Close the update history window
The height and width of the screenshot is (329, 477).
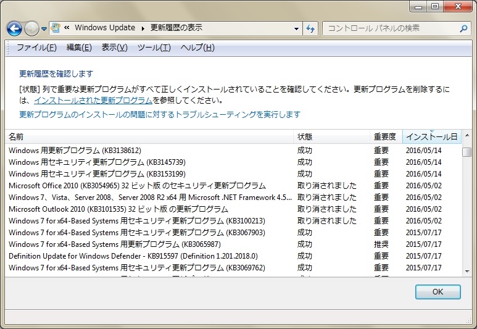click(x=458, y=7)
